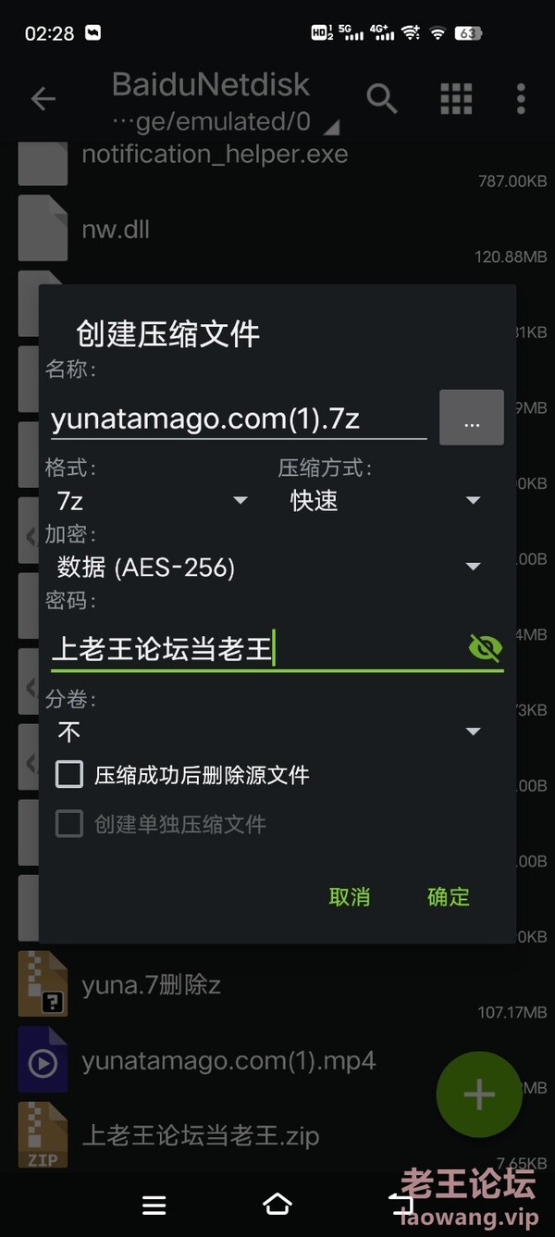Expand the 数据 (AES-256) encryption dropdown
Viewport: 555px width, 1237px height.
pos(268,567)
